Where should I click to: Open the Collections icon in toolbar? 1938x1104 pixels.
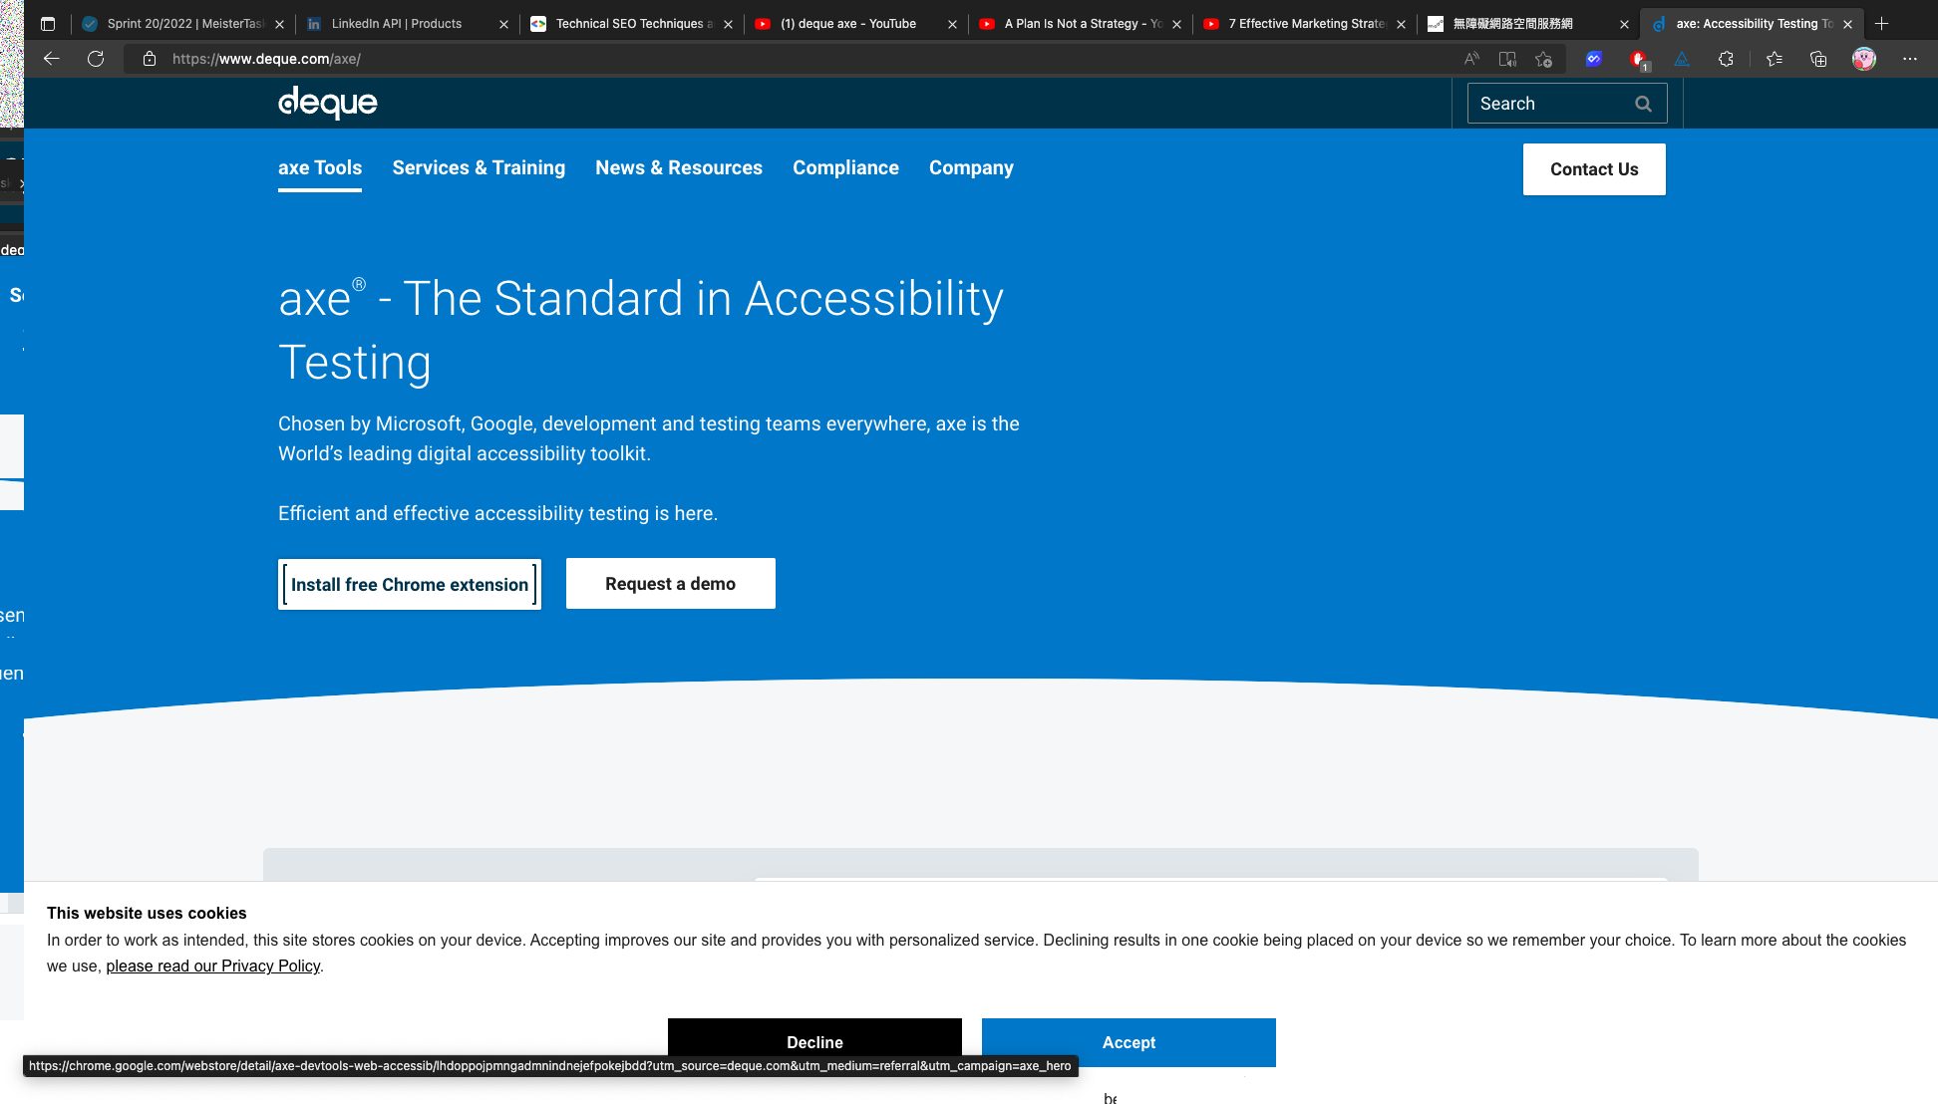[1818, 59]
